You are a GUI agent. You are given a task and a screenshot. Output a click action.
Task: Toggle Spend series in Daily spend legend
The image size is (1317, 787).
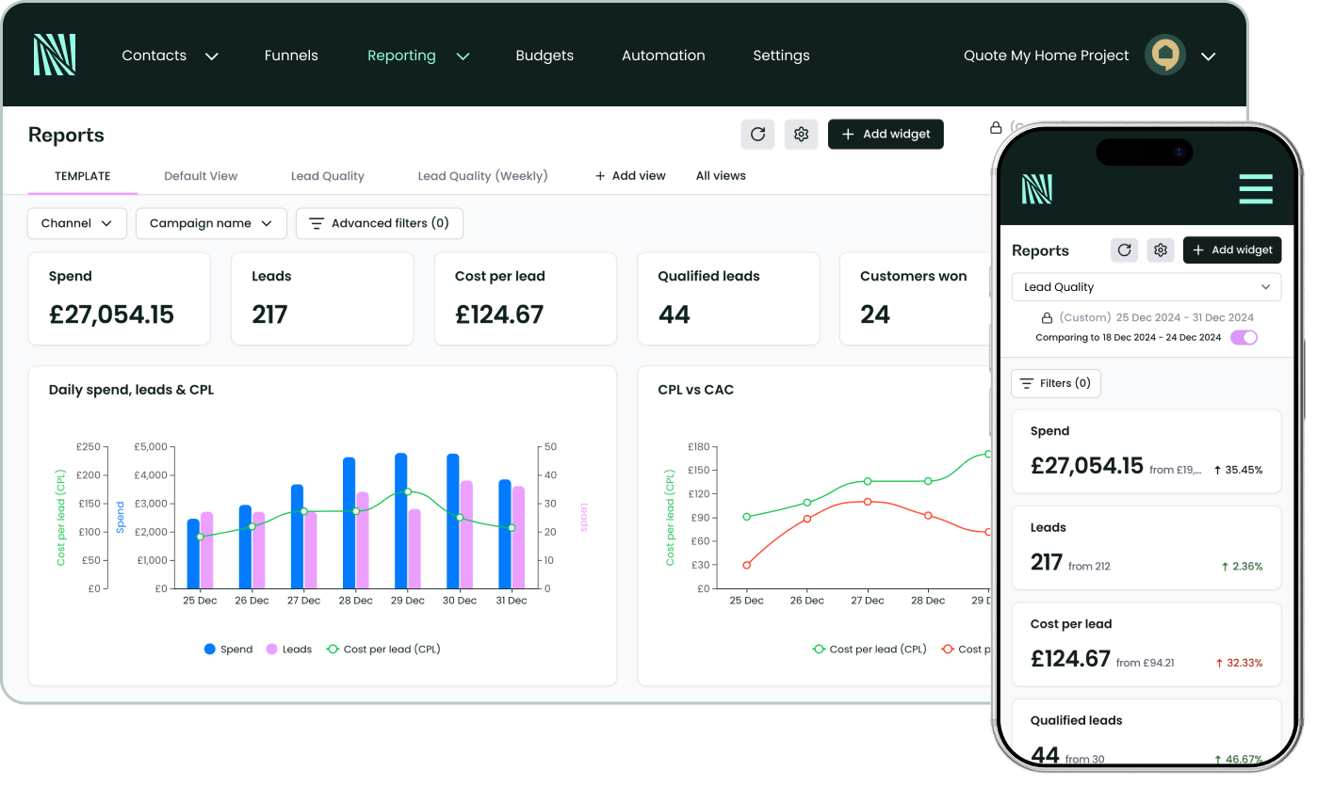pyautogui.click(x=228, y=650)
